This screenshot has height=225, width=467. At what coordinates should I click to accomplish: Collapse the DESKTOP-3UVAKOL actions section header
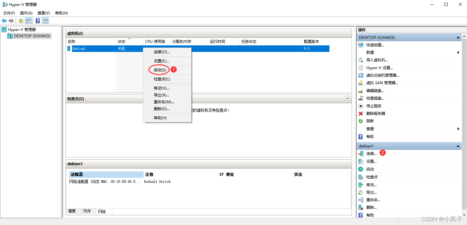458,38
